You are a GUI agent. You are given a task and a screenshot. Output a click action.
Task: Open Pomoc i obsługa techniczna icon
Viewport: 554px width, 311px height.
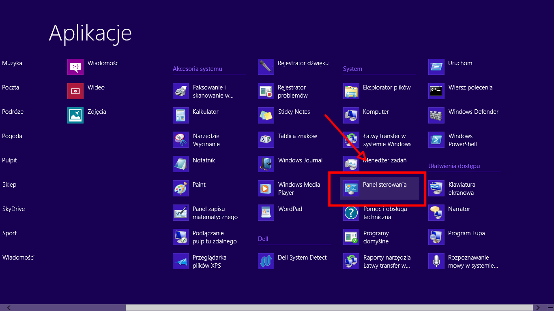click(351, 213)
